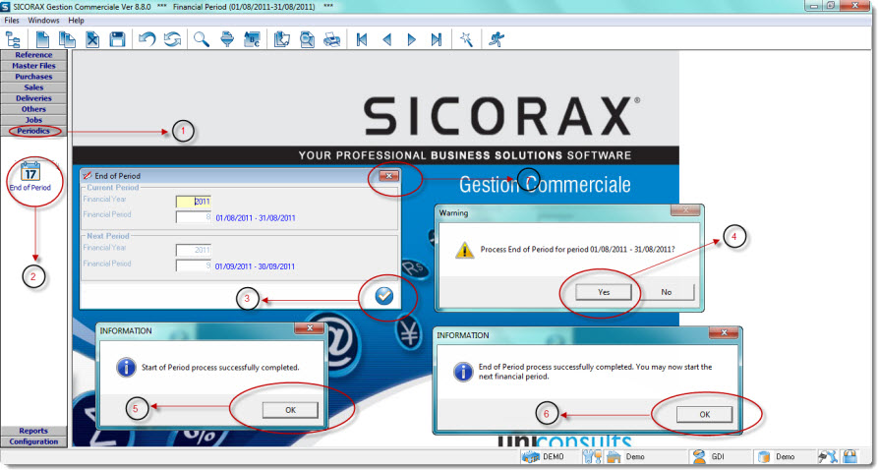Click the blue checkmark confirm button
This screenshot has width=878, height=470.
click(x=383, y=294)
